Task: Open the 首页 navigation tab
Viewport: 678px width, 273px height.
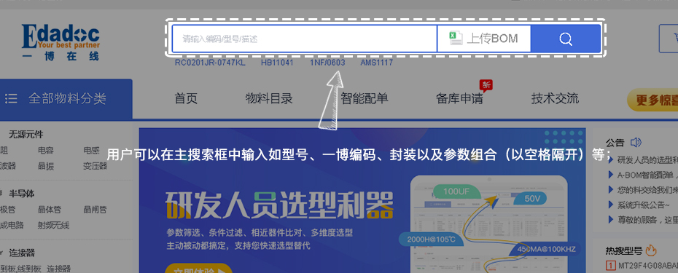Action: point(186,98)
